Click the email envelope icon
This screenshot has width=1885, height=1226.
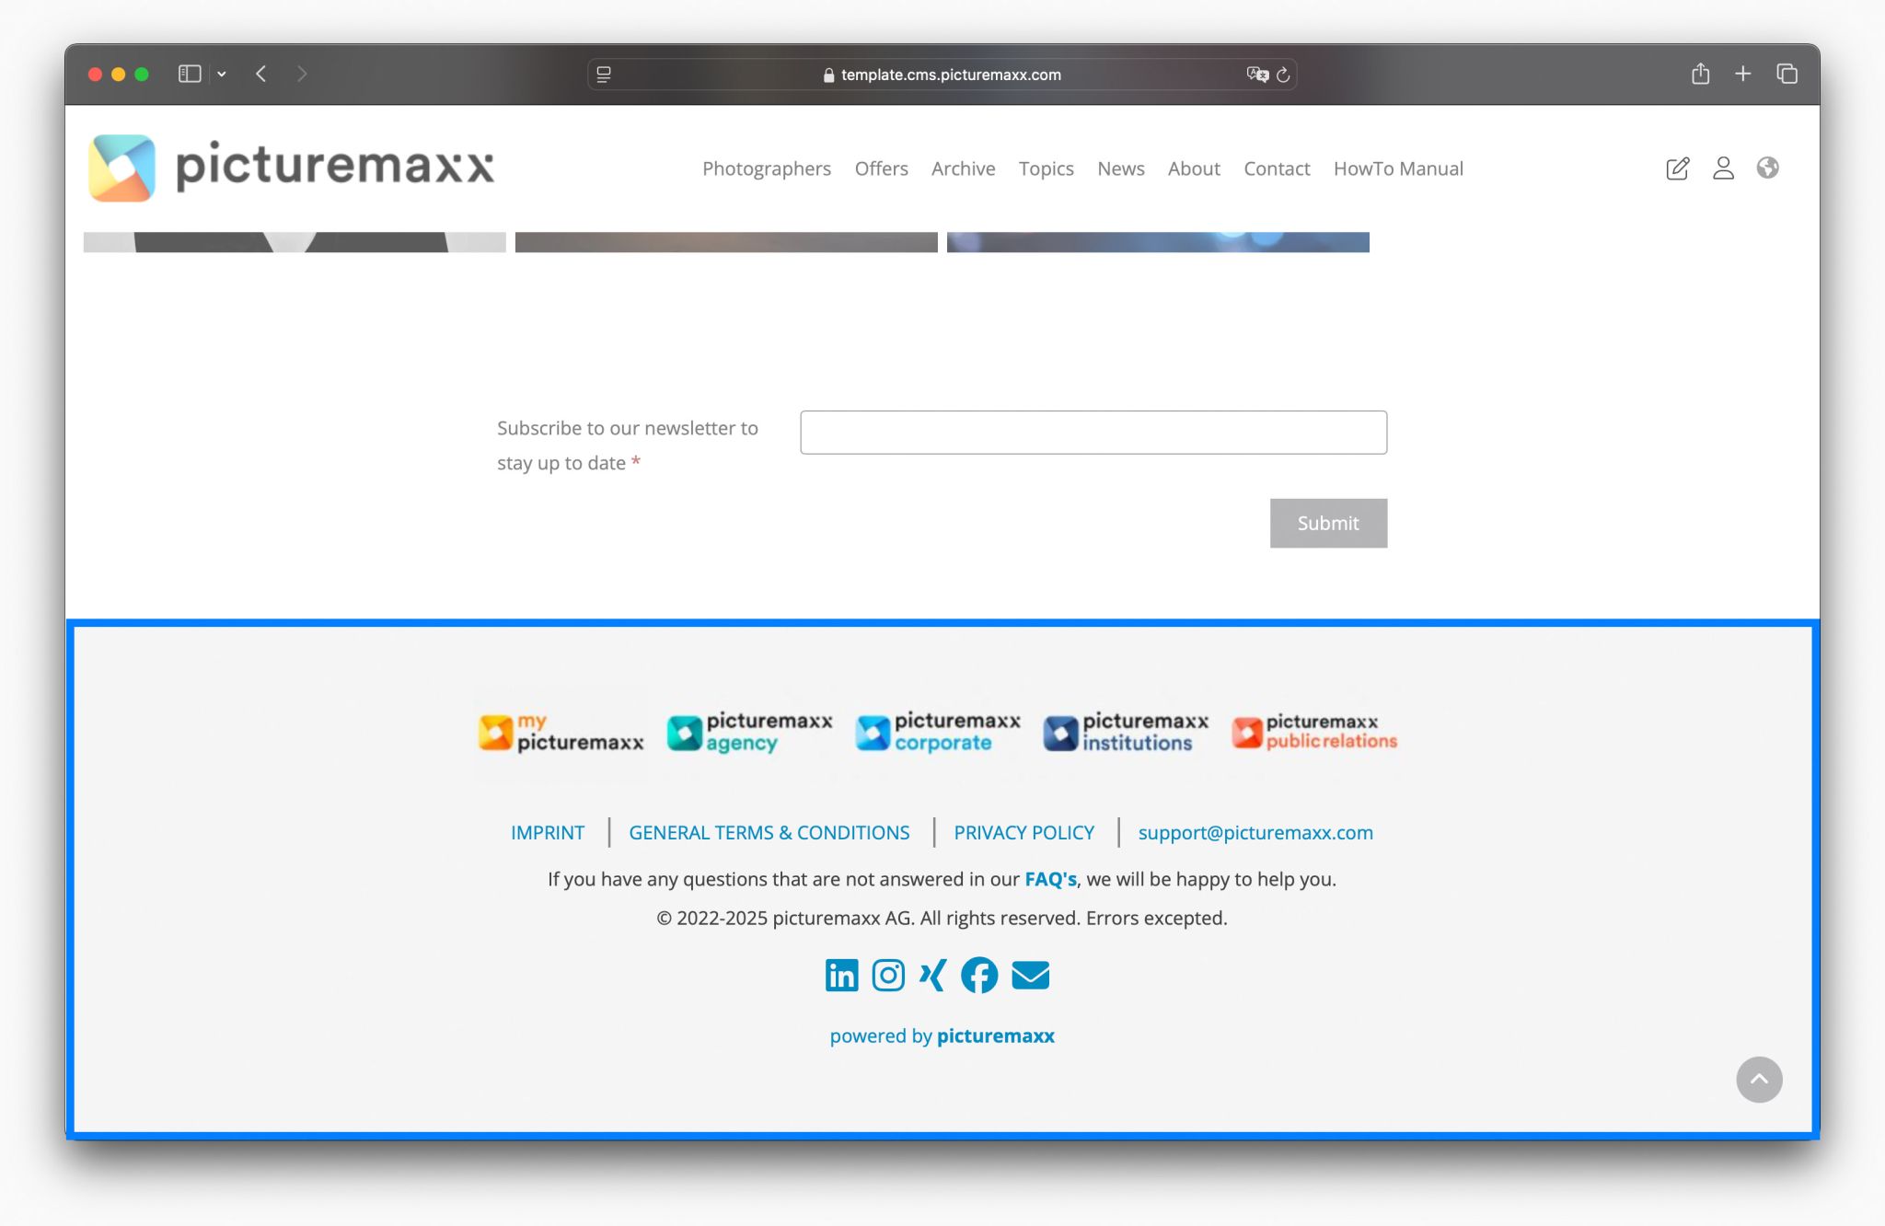pos(1030,975)
